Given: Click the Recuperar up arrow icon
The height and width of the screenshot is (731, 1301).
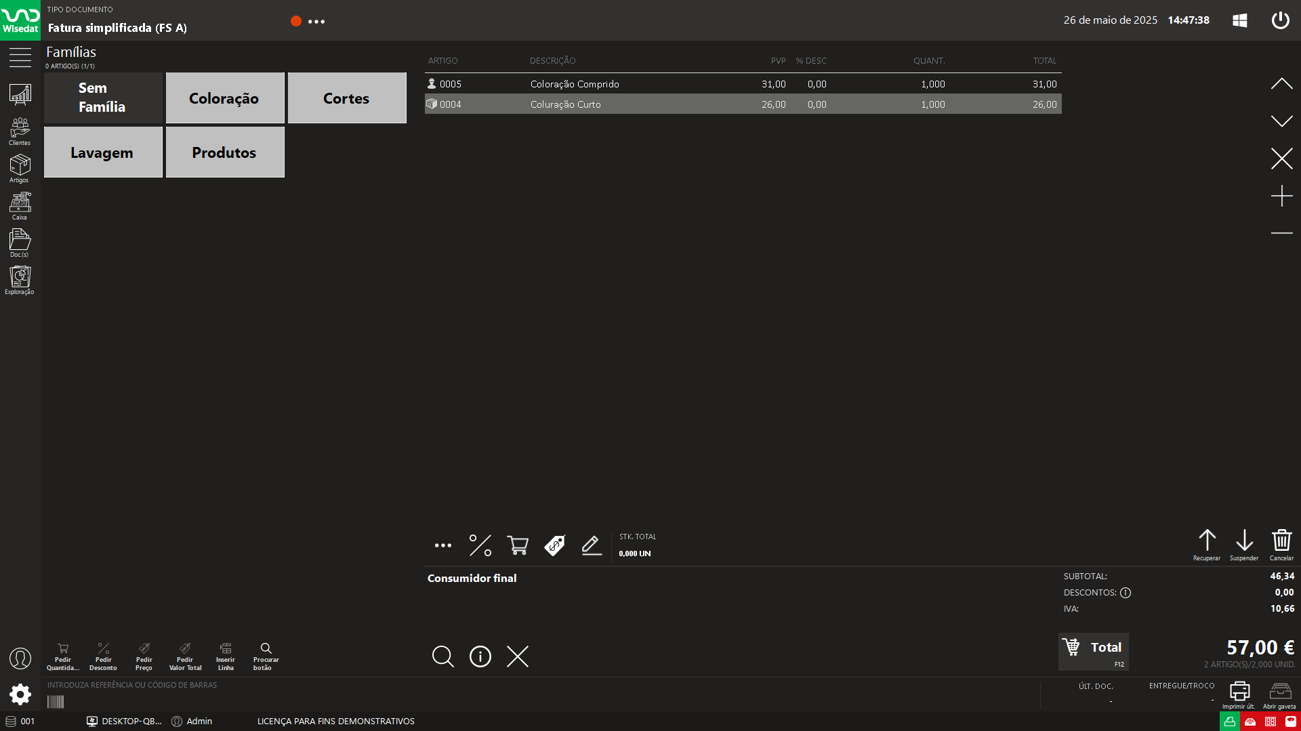Looking at the screenshot, I should [1207, 544].
